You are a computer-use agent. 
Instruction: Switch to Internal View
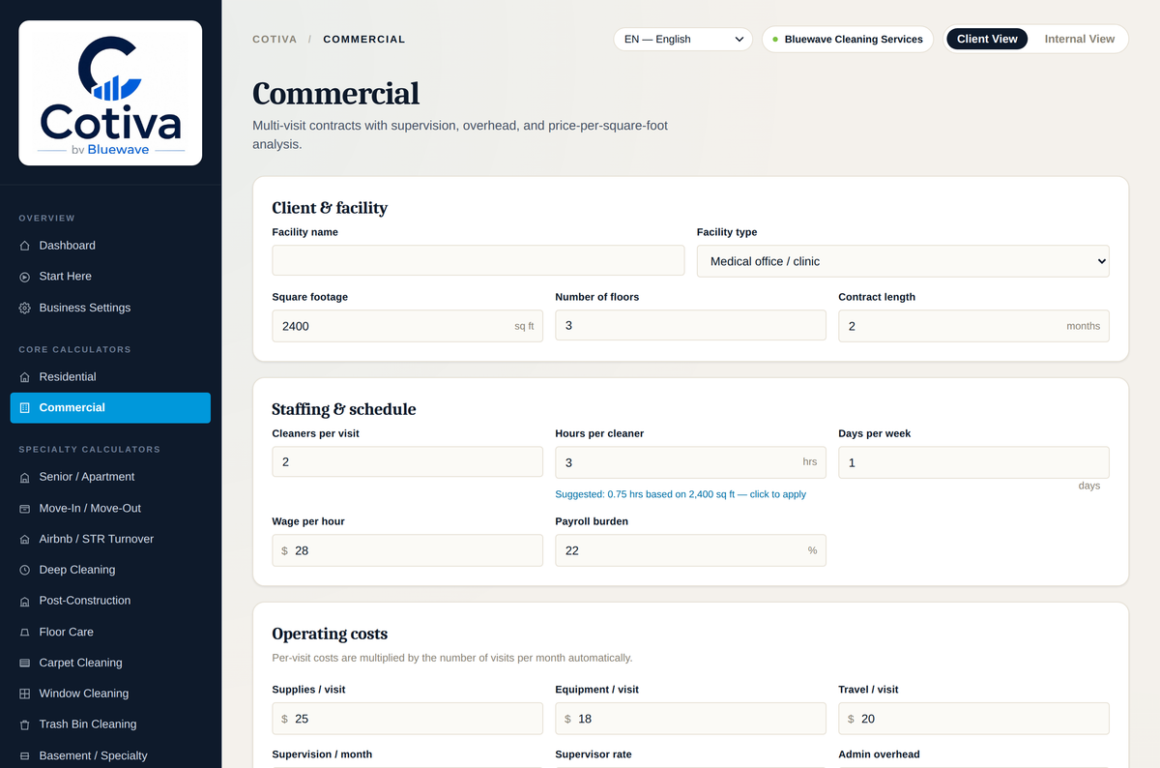tap(1079, 39)
